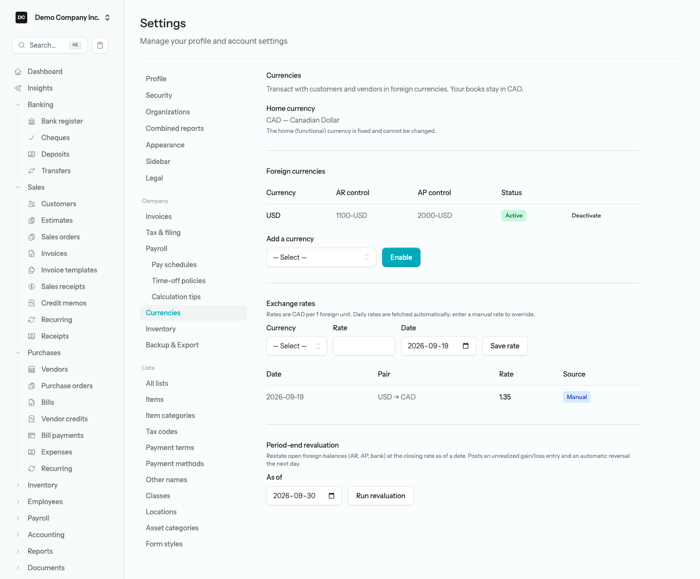Click the Expenses icon in sidebar
The width and height of the screenshot is (700, 579).
pos(32,452)
